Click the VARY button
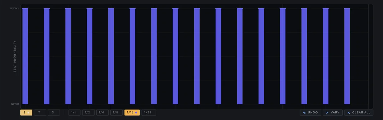Image resolution: width=383 pixels, height=120 pixels. [332, 113]
